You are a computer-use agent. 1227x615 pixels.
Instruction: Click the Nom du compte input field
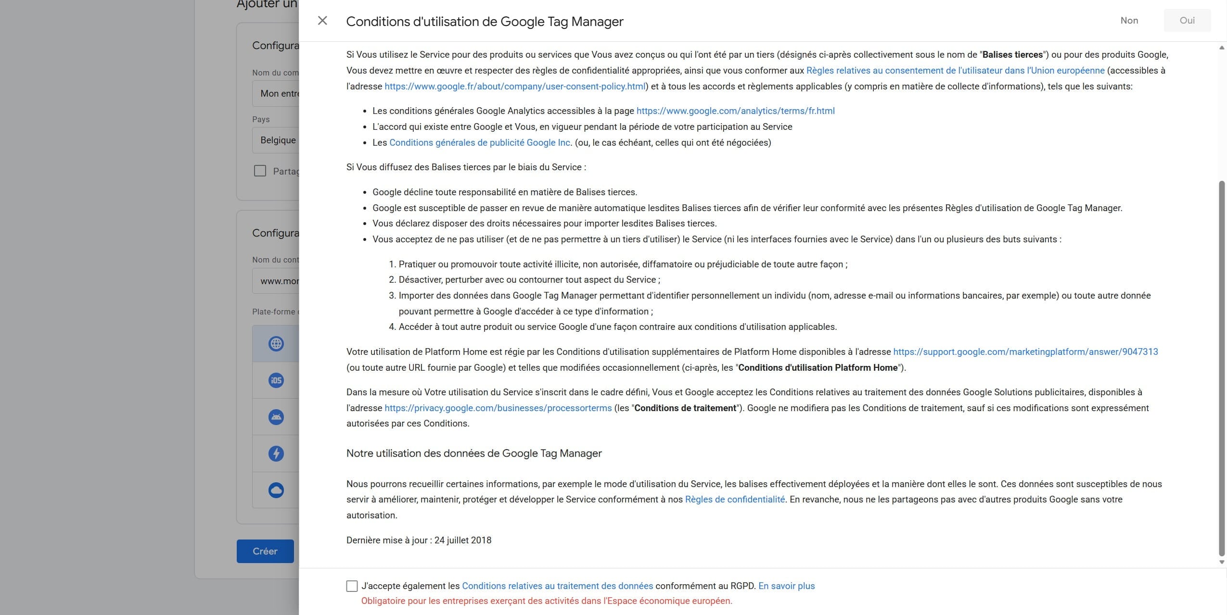(276, 94)
